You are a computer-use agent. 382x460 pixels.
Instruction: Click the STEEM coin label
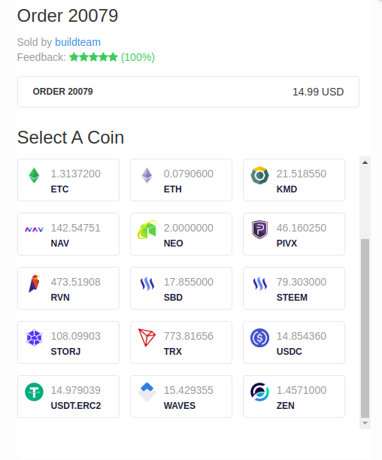click(292, 298)
